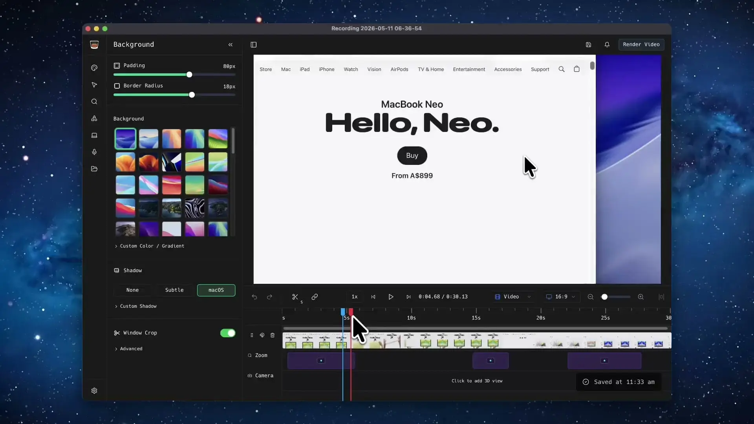Expand the Custom Shadow section
This screenshot has width=754, height=424.
point(135,306)
